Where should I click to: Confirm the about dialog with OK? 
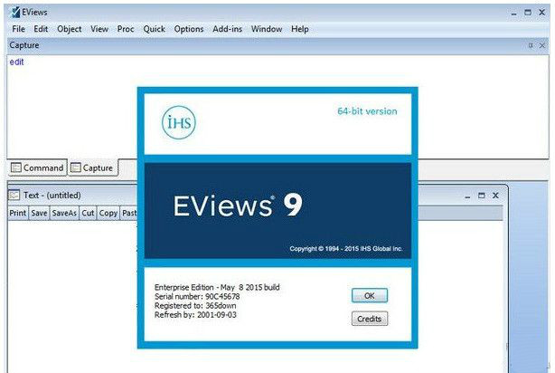tap(370, 296)
